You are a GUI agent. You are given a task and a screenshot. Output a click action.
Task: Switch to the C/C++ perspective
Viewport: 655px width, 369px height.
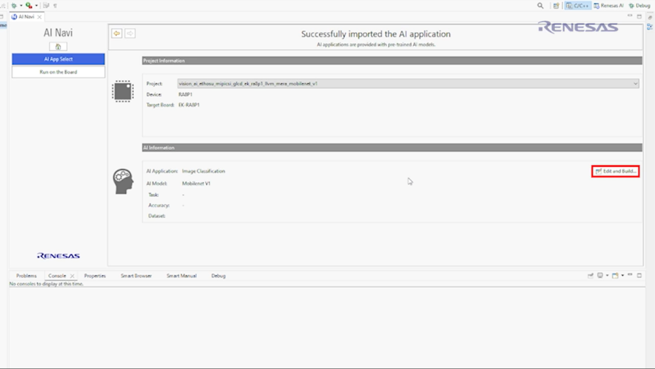pyautogui.click(x=577, y=5)
